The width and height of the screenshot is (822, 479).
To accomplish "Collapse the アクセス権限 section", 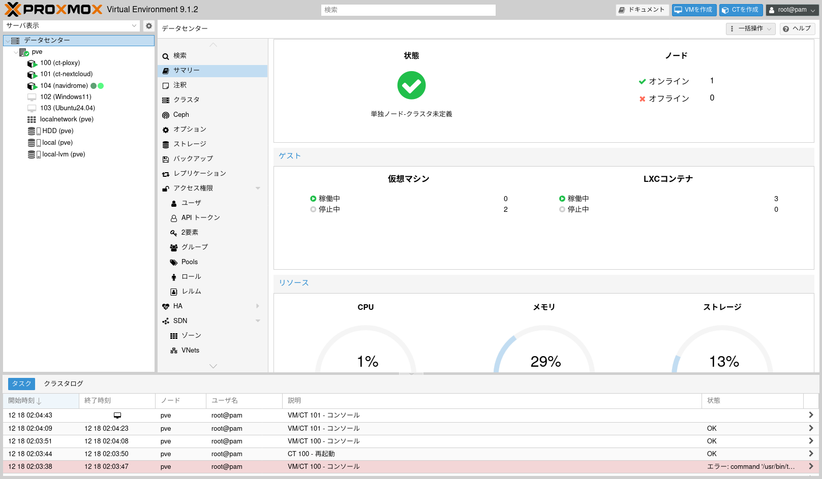I will click(257, 188).
